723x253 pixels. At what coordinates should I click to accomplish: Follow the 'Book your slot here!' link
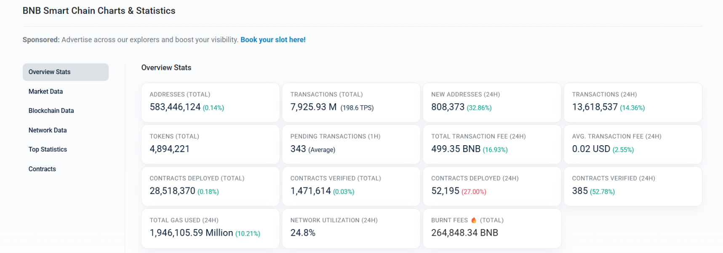click(x=273, y=40)
